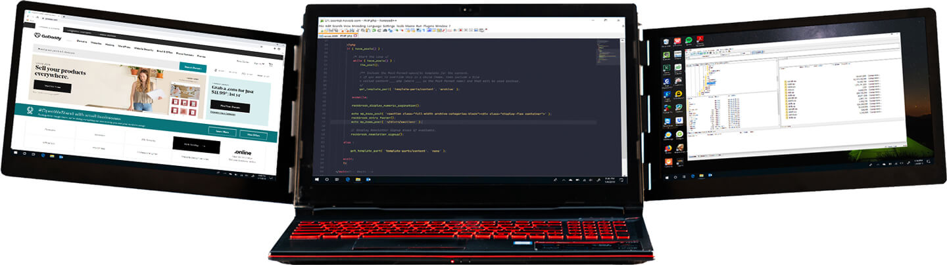
Task: Open Phone Numbers menu on GoDaddy
Action: 185,54
